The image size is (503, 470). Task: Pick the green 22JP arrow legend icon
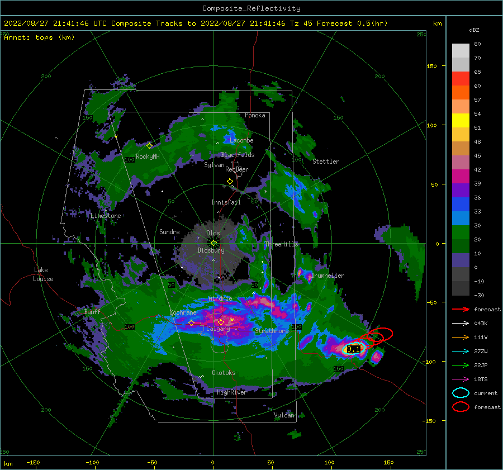click(x=461, y=365)
